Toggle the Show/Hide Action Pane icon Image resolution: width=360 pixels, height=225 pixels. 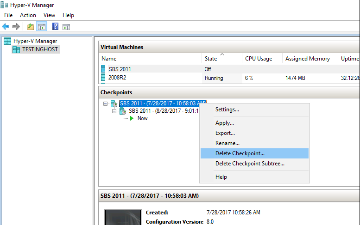point(66,27)
